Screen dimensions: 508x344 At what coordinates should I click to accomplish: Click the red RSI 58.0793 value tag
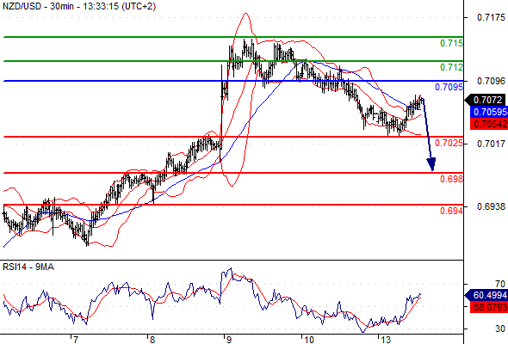[488, 307]
